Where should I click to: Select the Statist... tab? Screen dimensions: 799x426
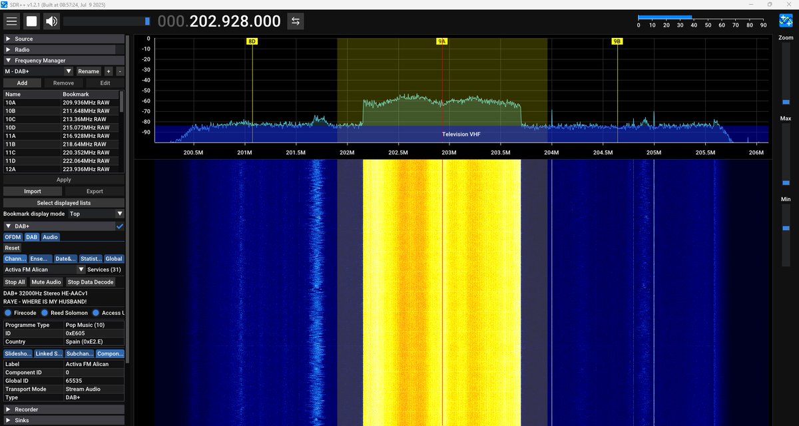[x=91, y=259]
